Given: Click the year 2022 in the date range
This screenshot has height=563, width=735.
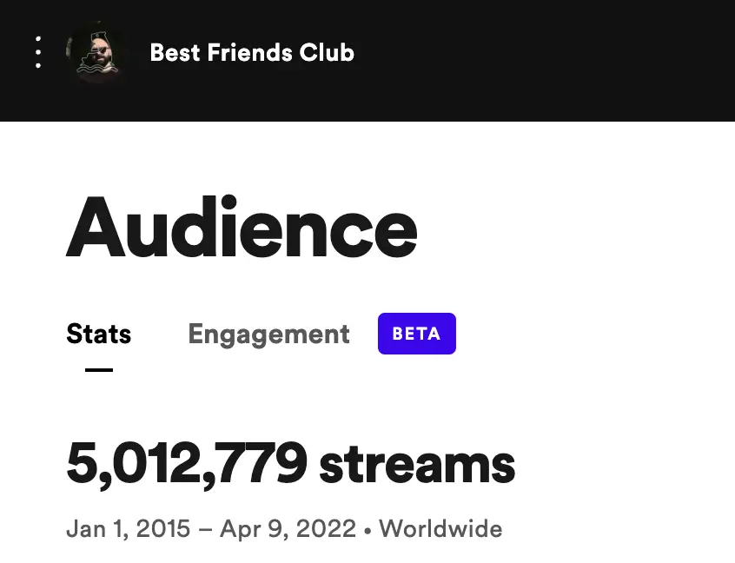Looking at the screenshot, I should click(x=327, y=529).
